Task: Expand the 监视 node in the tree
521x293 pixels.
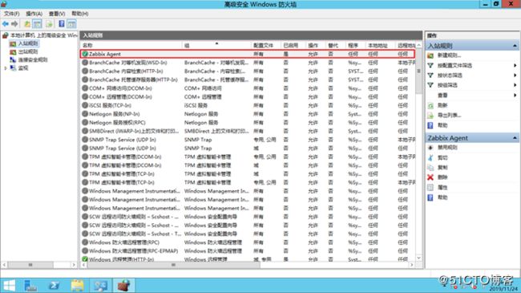Action: tap(6, 68)
